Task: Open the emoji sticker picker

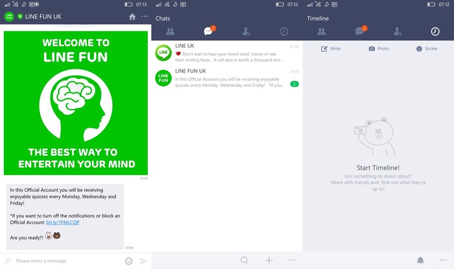Action: pyautogui.click(x=128, y=261)
